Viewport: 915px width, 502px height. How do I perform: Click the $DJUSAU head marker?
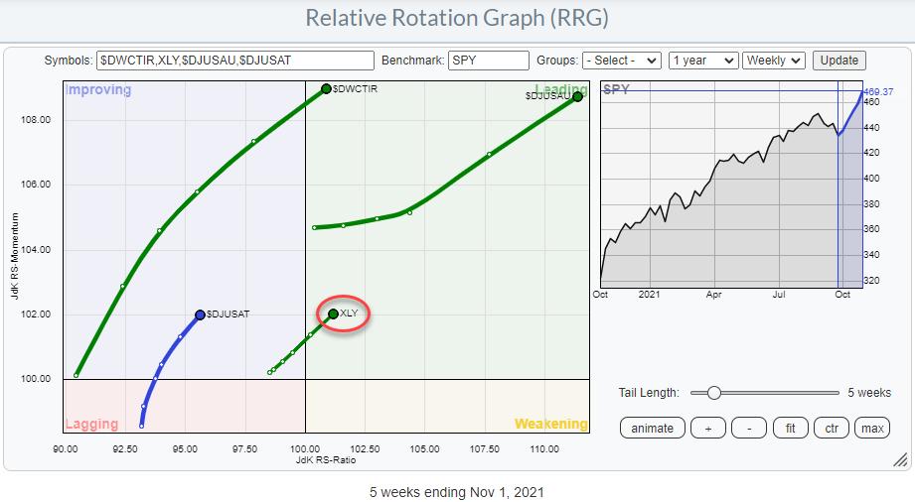[x=577, y=96]
